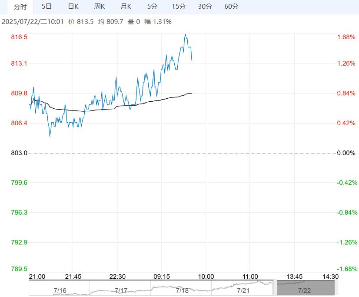Grab the left handle of the range selector
The image size is (359, 297).
point(275,288)
